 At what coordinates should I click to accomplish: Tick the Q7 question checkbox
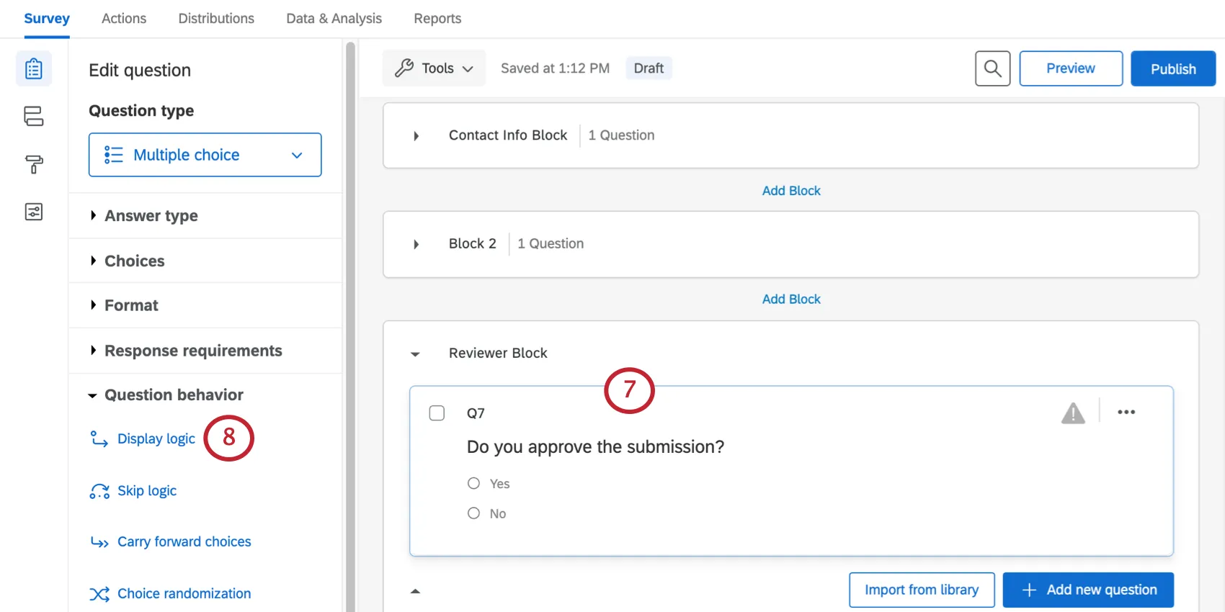click(x=437, y=413)
